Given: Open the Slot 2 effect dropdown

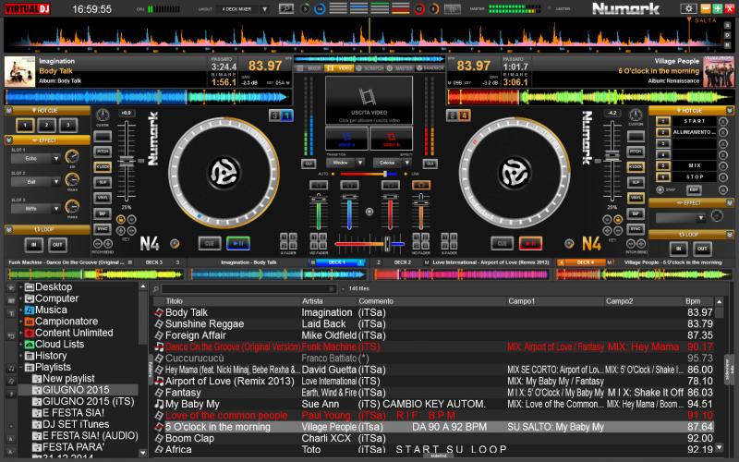Looking at the screenshot, I should tap(56, 182).
